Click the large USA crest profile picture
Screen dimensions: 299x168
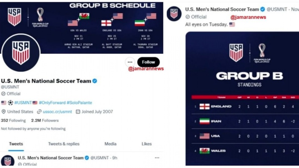coord(21,53)
